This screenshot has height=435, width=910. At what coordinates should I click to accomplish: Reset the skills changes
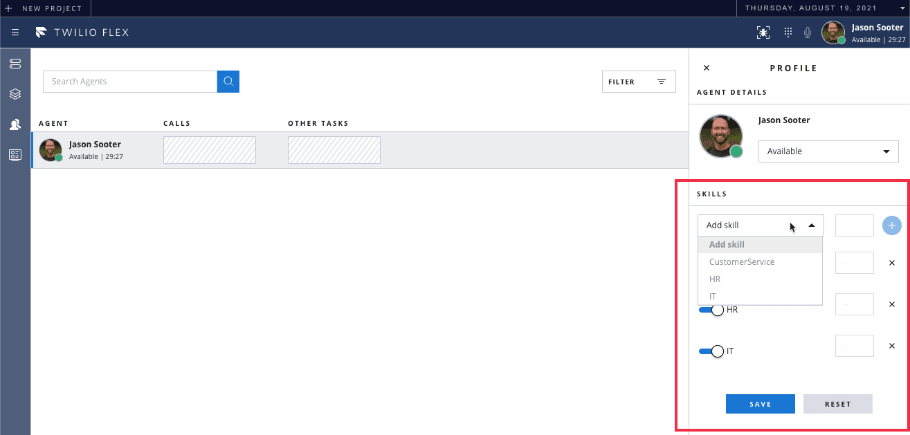click(x=837, y=404)
